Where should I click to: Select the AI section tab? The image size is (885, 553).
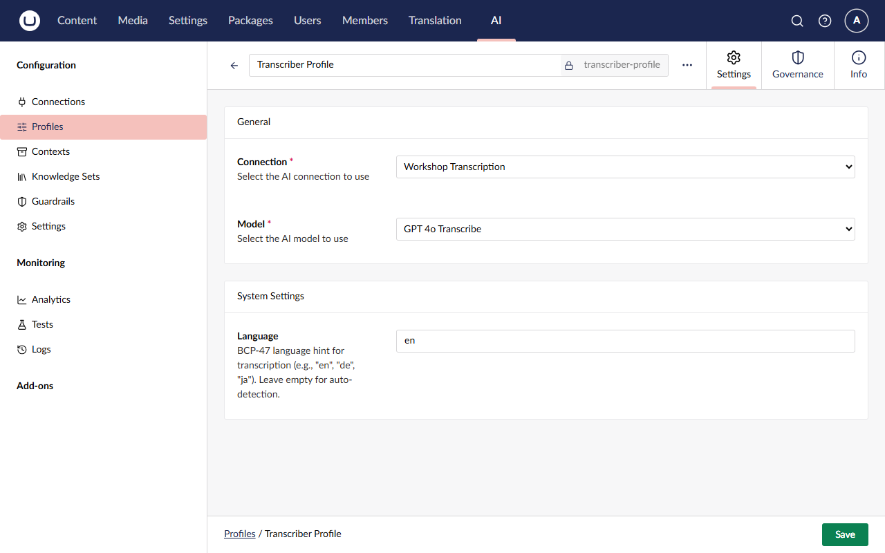click(496, 21)
